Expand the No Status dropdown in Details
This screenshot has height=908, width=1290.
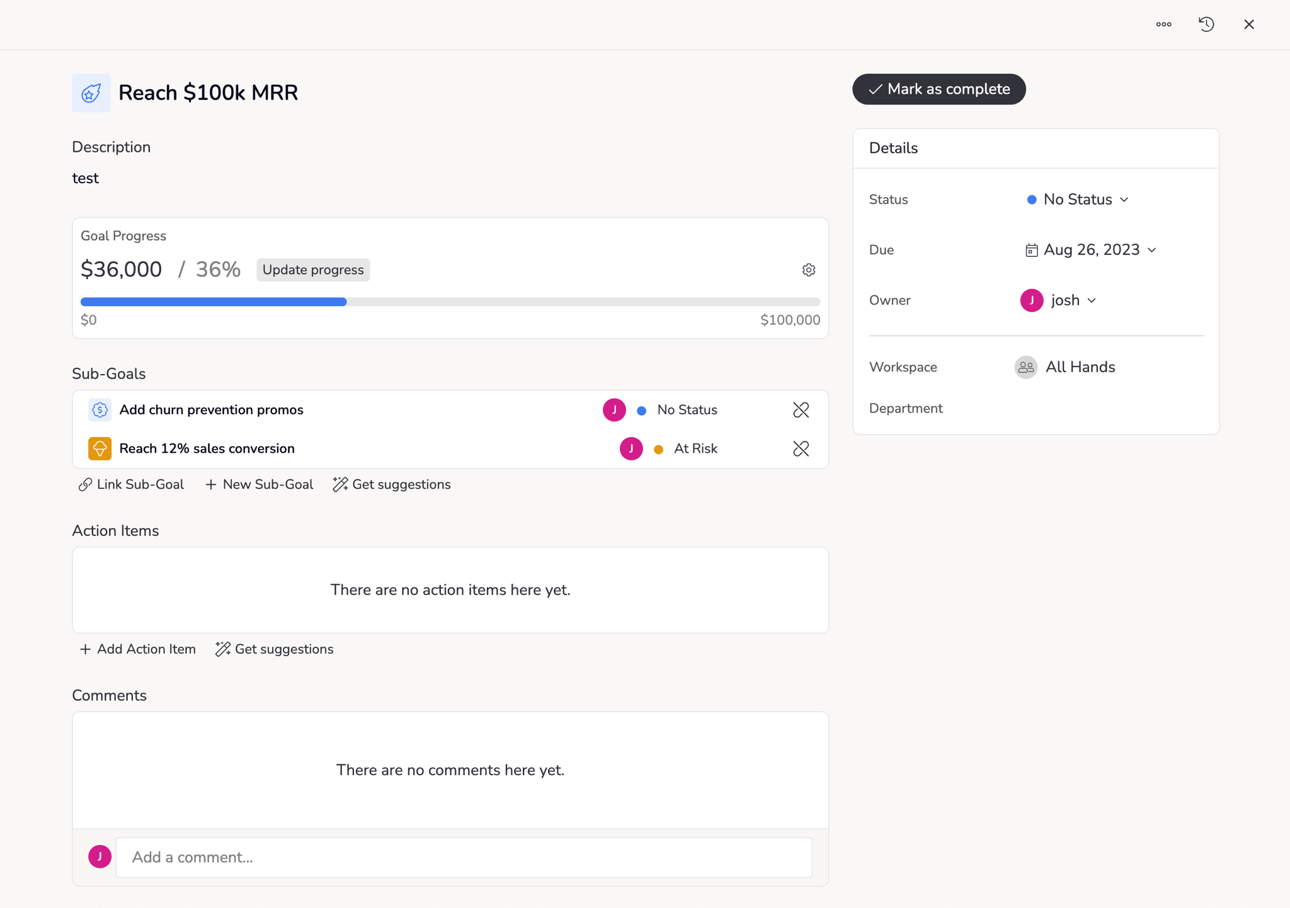(x=1077, y=200)
